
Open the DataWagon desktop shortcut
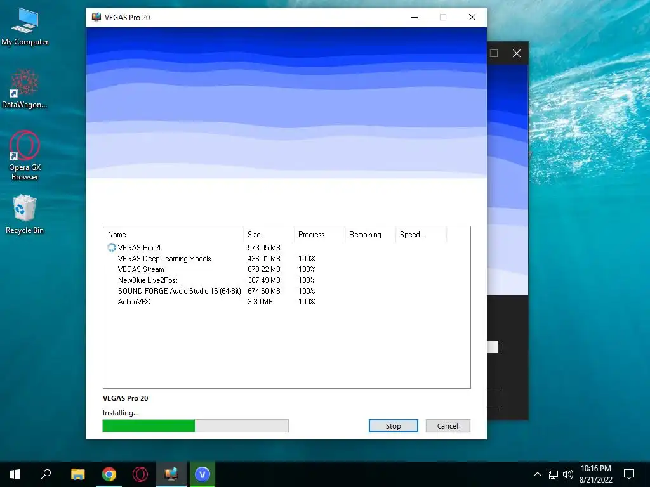point(25,89)
